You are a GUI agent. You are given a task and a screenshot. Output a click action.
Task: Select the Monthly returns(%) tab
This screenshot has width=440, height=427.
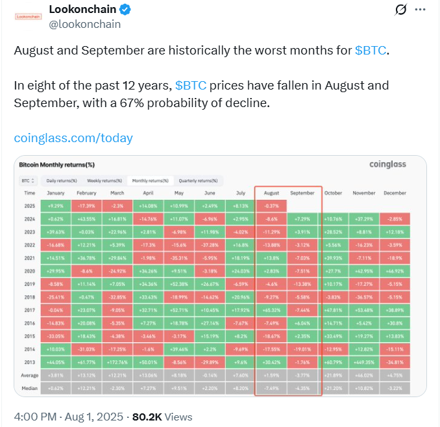pos(151,180)
